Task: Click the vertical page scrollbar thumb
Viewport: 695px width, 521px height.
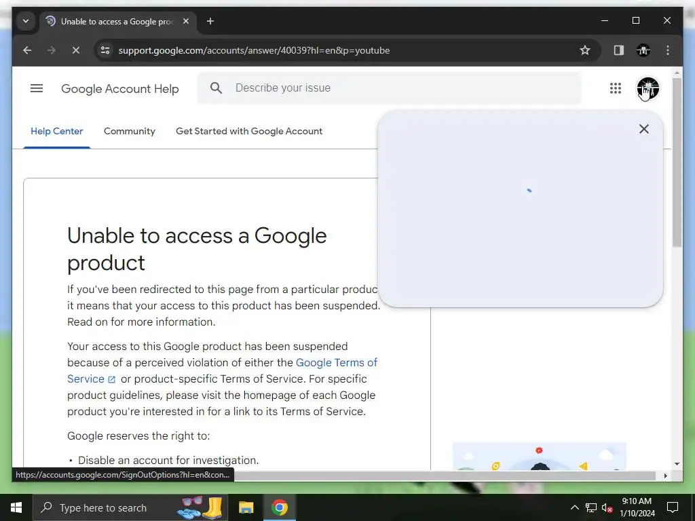Action: [x=677, y=161]
